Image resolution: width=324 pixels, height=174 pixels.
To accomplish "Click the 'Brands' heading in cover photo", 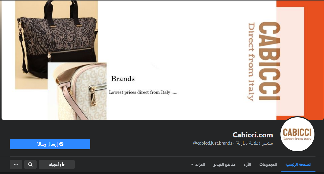I will pyautogui.click(x=123, y=79).
